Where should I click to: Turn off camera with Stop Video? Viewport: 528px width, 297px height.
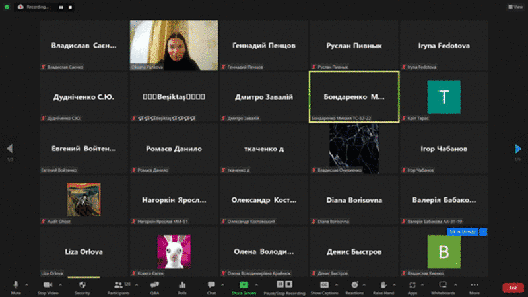point(47,286)
